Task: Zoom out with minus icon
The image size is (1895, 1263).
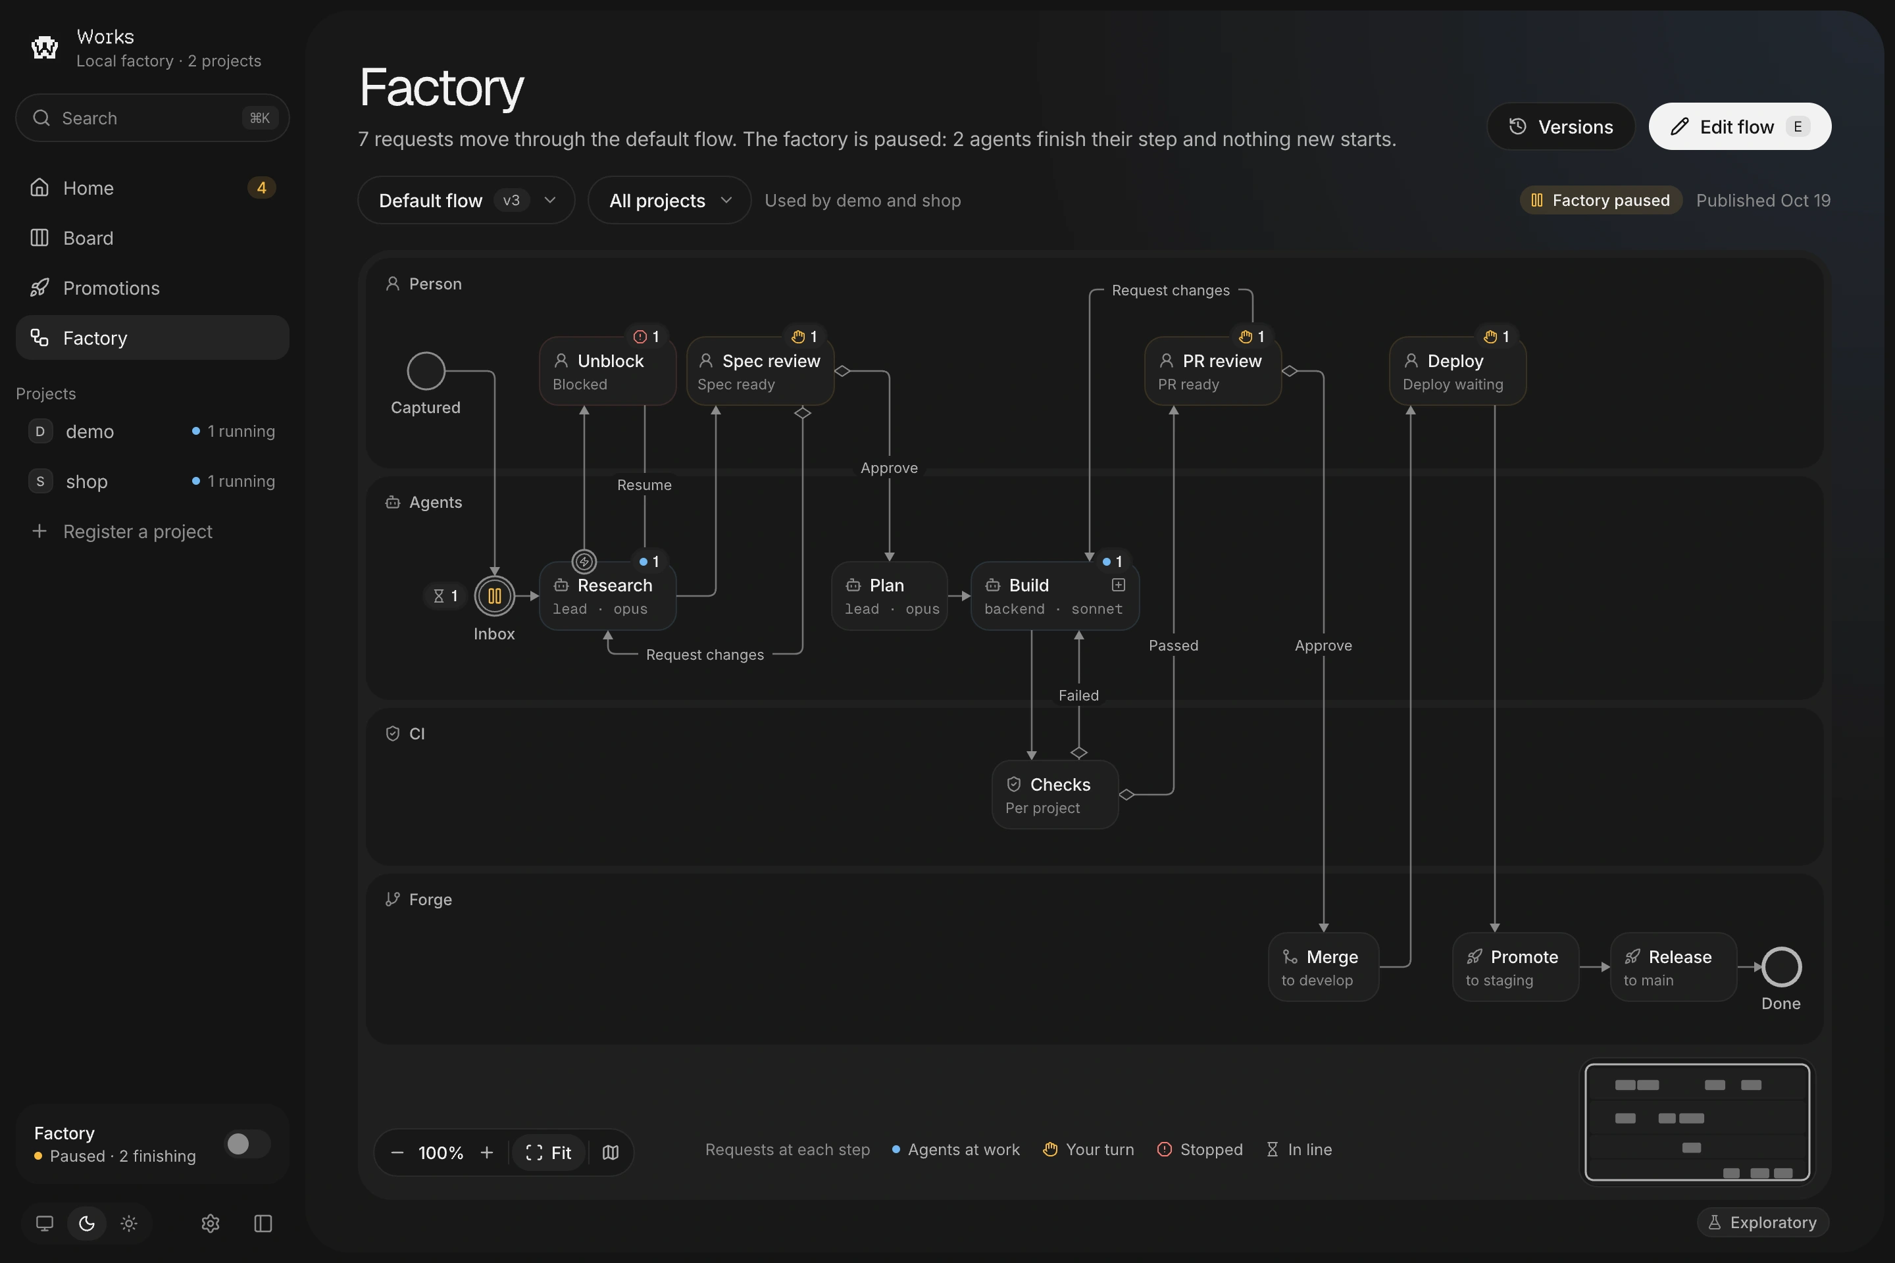Action: click(397, 1152)
